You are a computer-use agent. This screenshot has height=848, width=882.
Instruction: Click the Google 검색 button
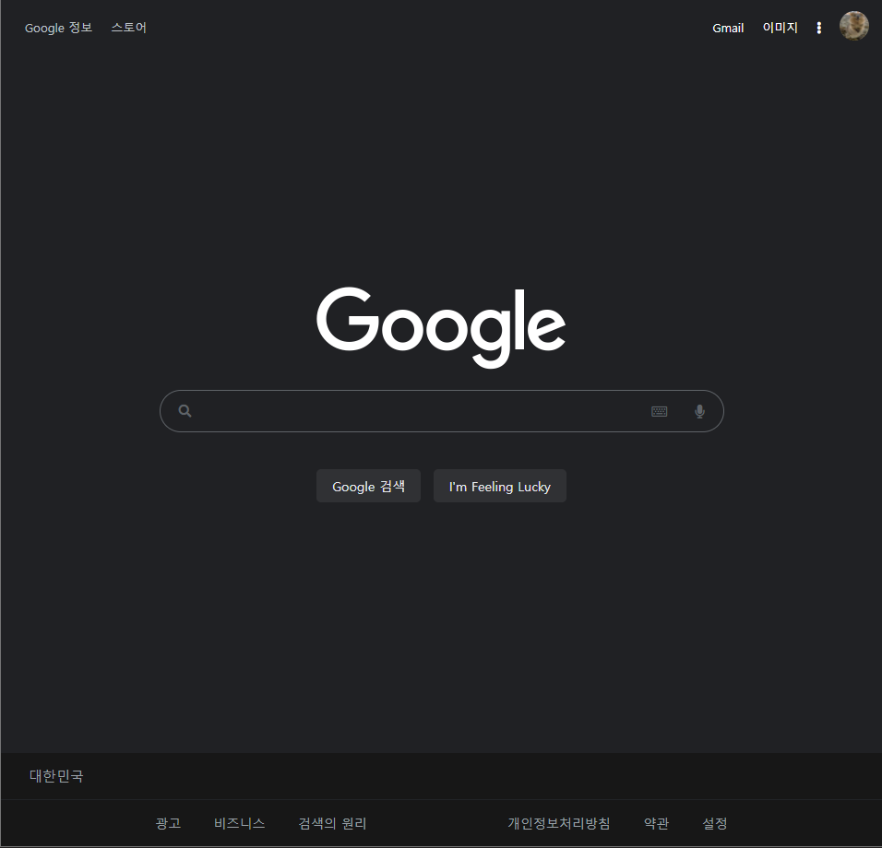[x=368, y=486]
